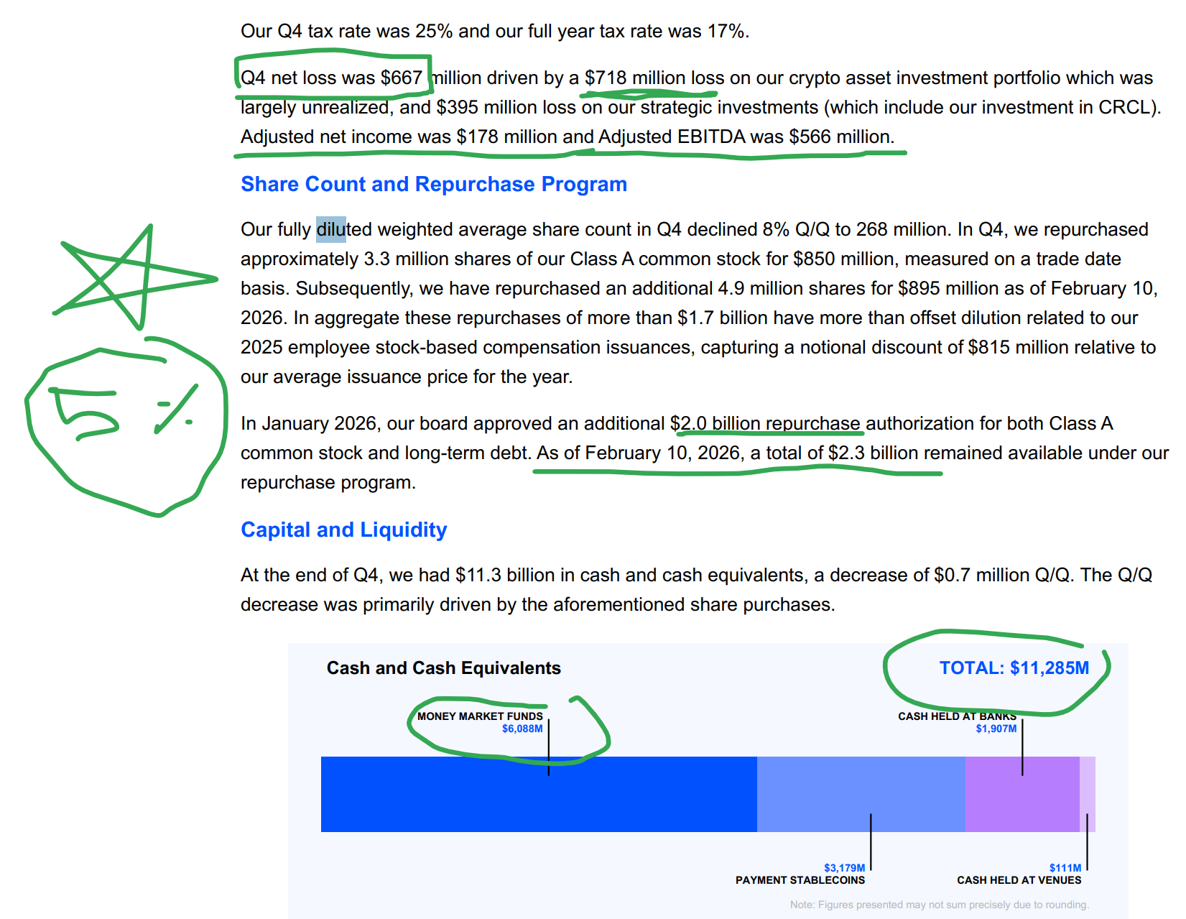Click the pale lavender cash at venues segment

(x=1088, y=794)
